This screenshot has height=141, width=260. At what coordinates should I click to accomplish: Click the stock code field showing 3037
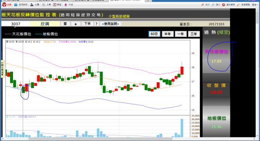pyautogui.click(x=16, y=24)
